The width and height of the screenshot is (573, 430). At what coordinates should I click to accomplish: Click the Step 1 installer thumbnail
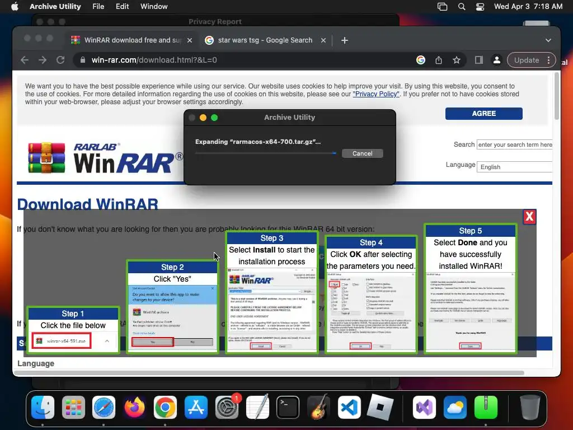[73, 330]
